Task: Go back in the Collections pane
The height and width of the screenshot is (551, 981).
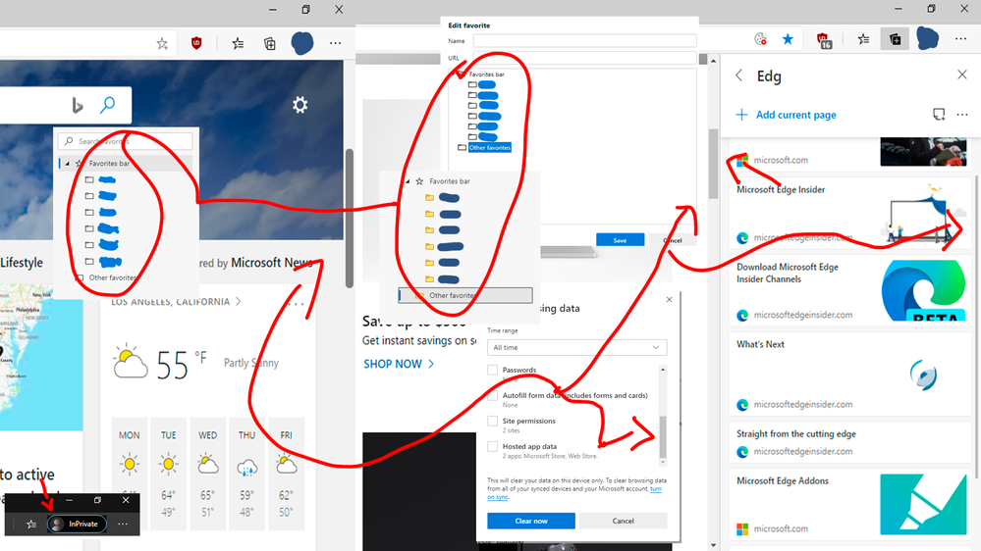Action: pyautogui.click(x=739, y=75)
